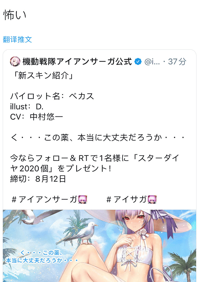Click the blue caption overlay in the image
The width and height of the screenshot is (203, 282).
42,257
